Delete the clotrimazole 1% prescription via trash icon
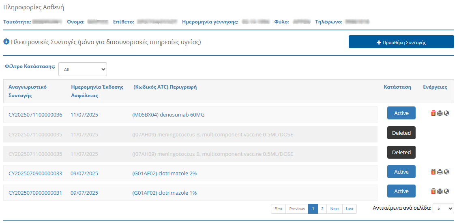This screenshot has height=223, width=459. pyautogui.click(x=433, y=191)
